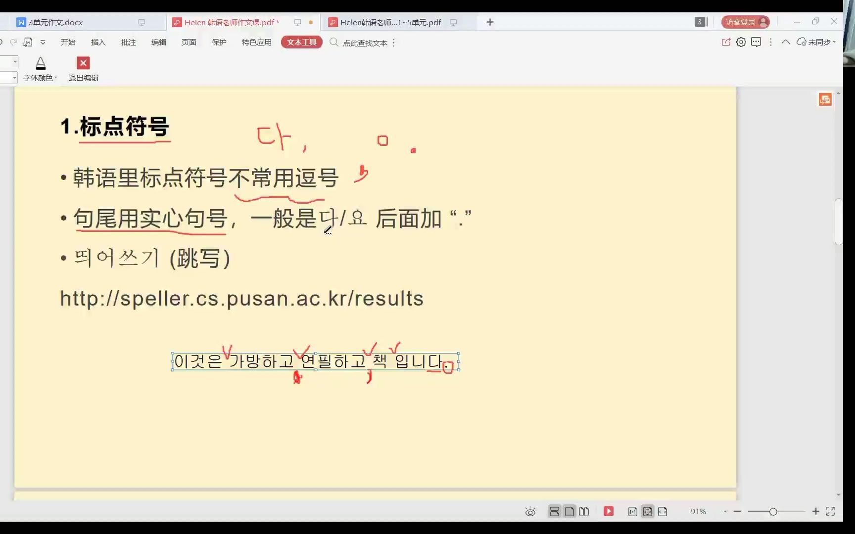Switch to Helen 韩语老师作文课.pdf tab
The height and width of the screenshot is (534, 855).
(242, 22)
